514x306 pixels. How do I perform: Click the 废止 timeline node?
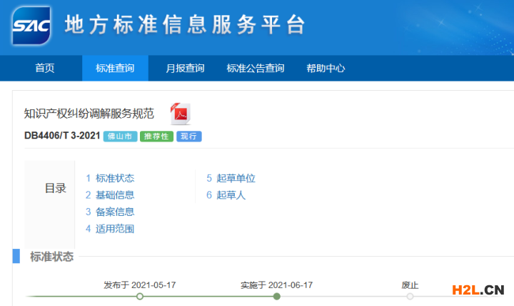[410, 297]
